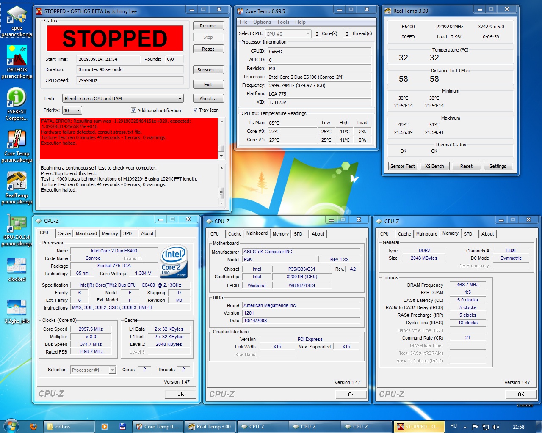Switch to Mainboard tab in left CPU-Z

pyautogui.click(x=86, y=233)
